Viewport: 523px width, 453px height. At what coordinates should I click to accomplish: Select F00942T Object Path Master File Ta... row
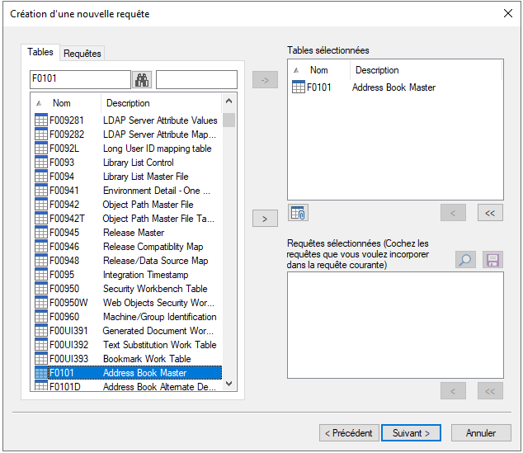coord(128,218)
